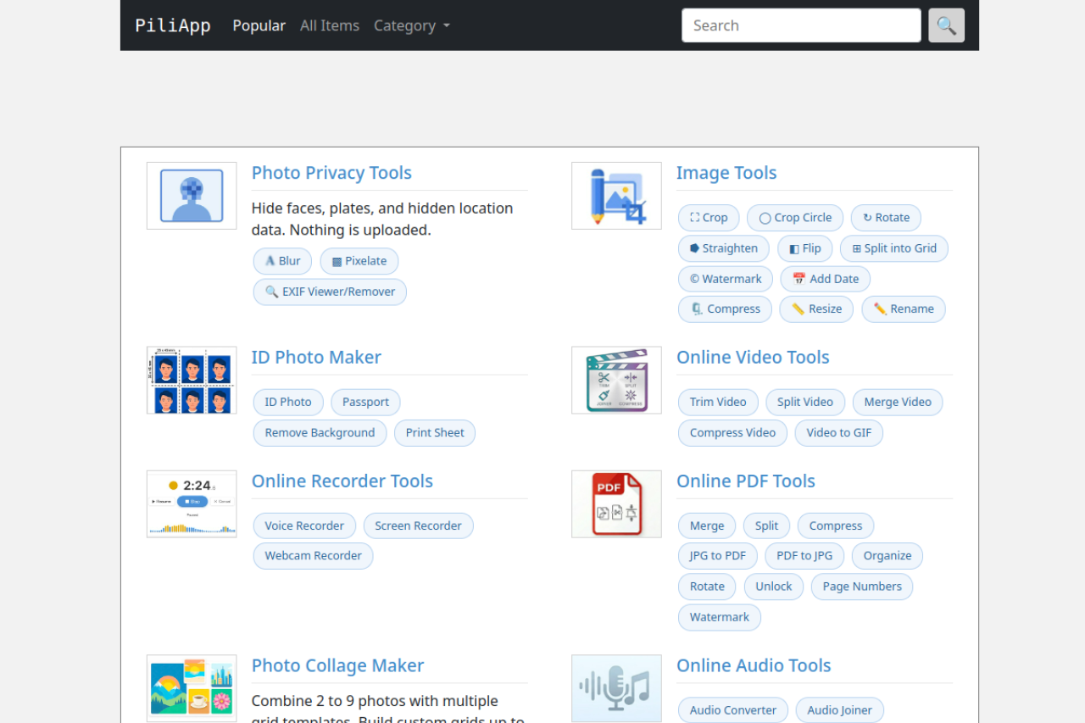Open the PDF Watermark tool

click(720, 617)
